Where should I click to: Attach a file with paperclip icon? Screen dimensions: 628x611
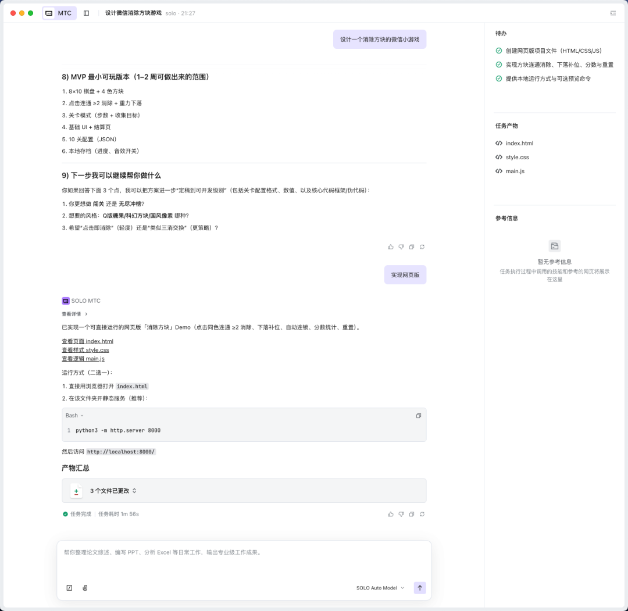tap(85, 588)
